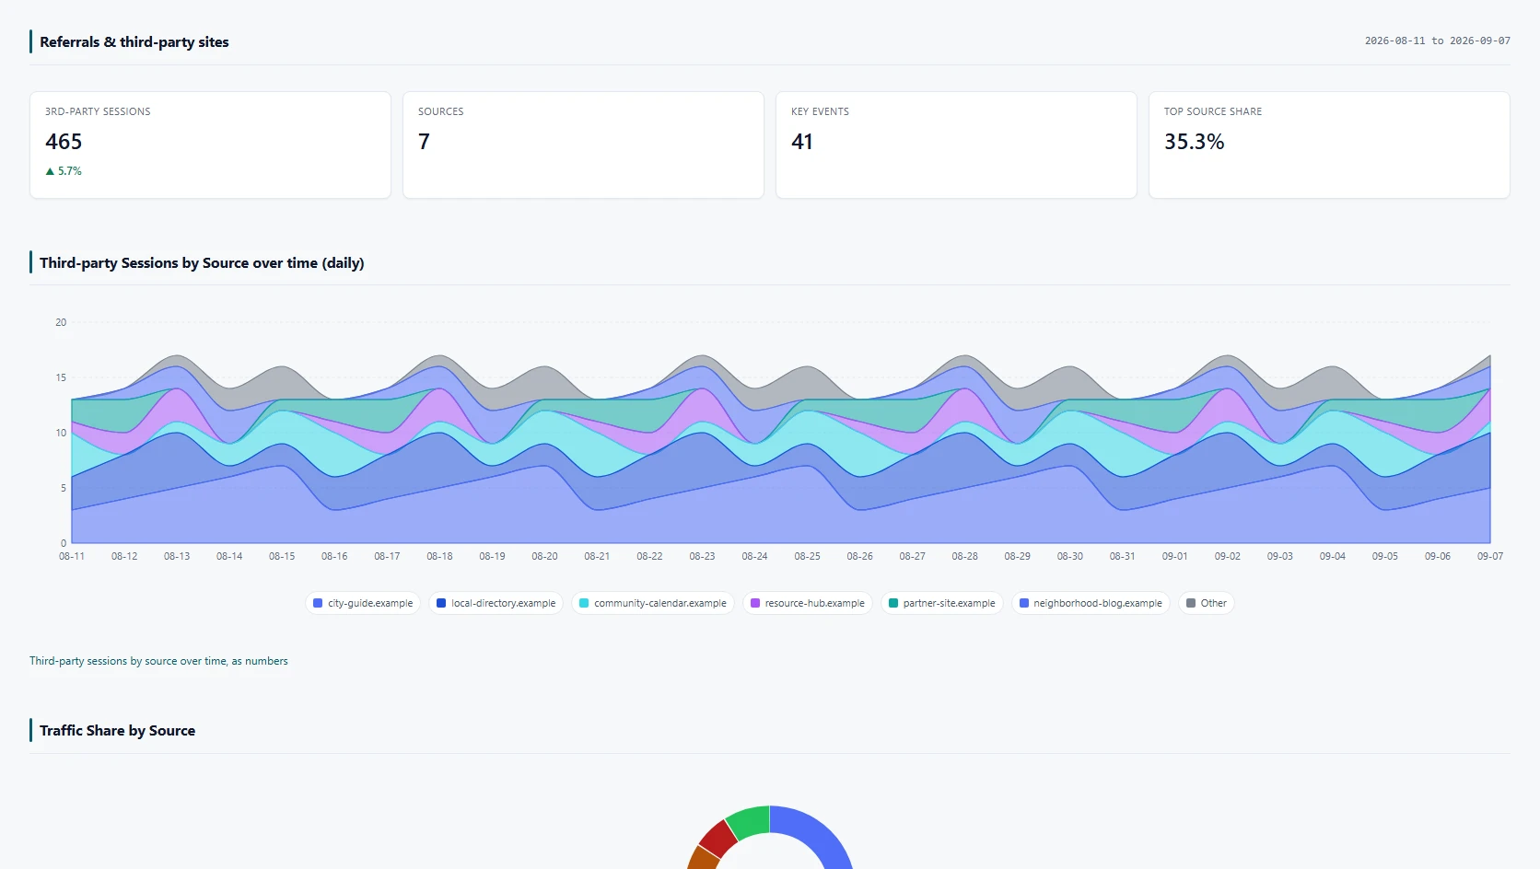Click the date range 2026-08-11 to 2026-09-07
Image resolution: width=1540 pixels, height=869 pixels.
1437,41
